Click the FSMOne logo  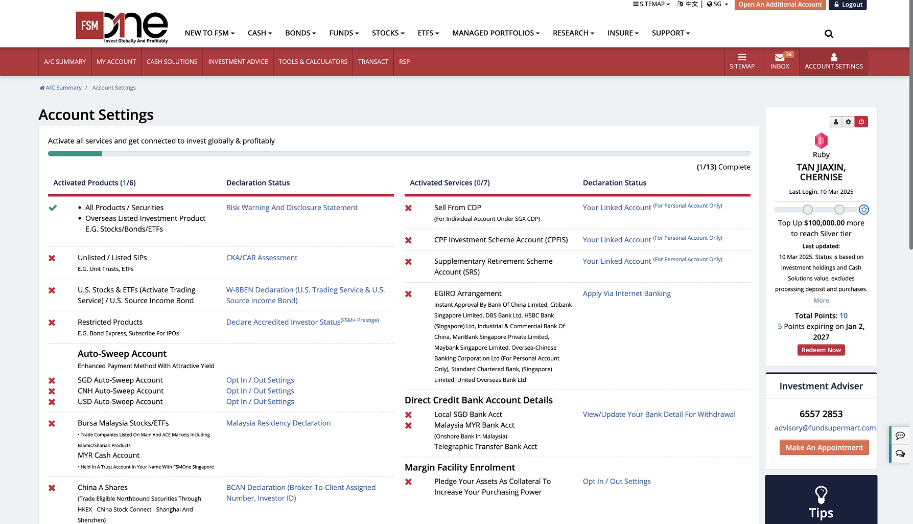coord(122,28)
